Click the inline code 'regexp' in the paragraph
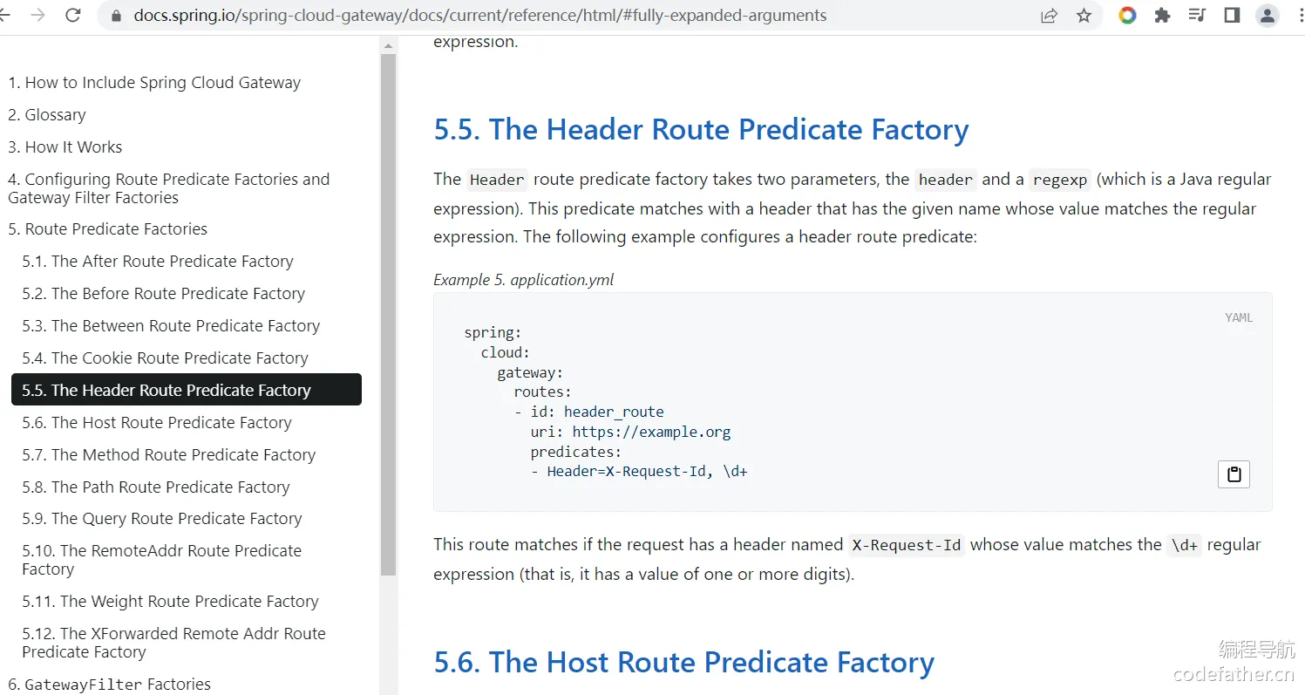 pyautogui.click(x=1060, y=180)
